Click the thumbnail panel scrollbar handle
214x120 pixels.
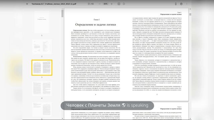(x=63, y=14)
